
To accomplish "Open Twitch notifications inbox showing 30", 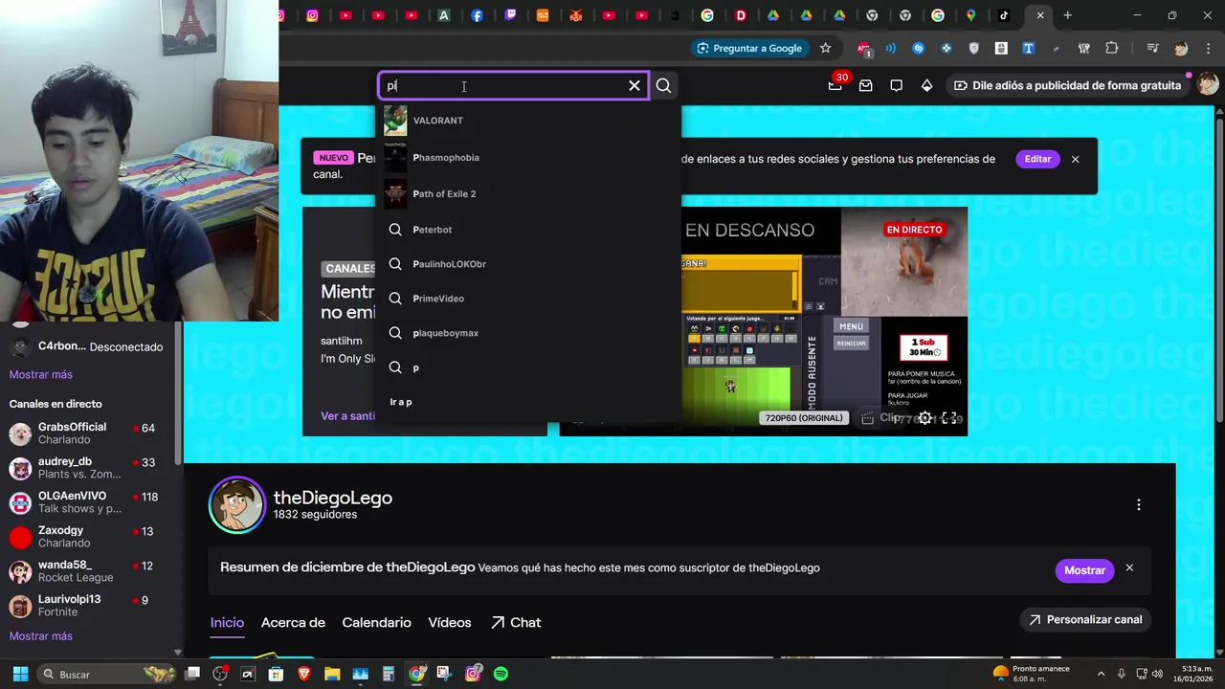I will 835,85.
